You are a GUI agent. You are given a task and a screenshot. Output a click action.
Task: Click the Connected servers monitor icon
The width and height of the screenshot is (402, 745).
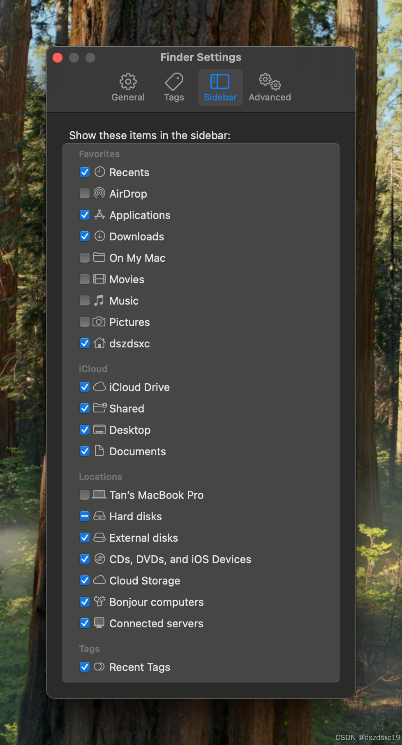99,623
